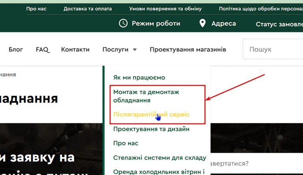This screenshot has height=175, width=303.
Task: Select Післягарантійний сервіс menu entry
Action: point(151,115)
